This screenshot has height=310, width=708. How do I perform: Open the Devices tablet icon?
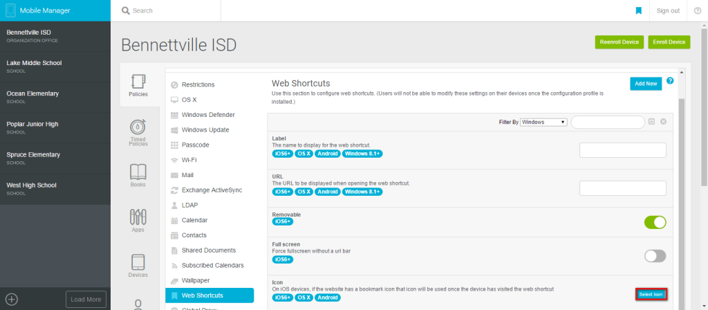click(x=138, y=262)
